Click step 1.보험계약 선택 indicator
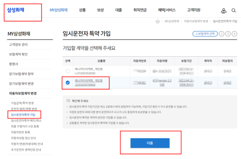The width and height of the screenshot is (241, 159). 205,34
